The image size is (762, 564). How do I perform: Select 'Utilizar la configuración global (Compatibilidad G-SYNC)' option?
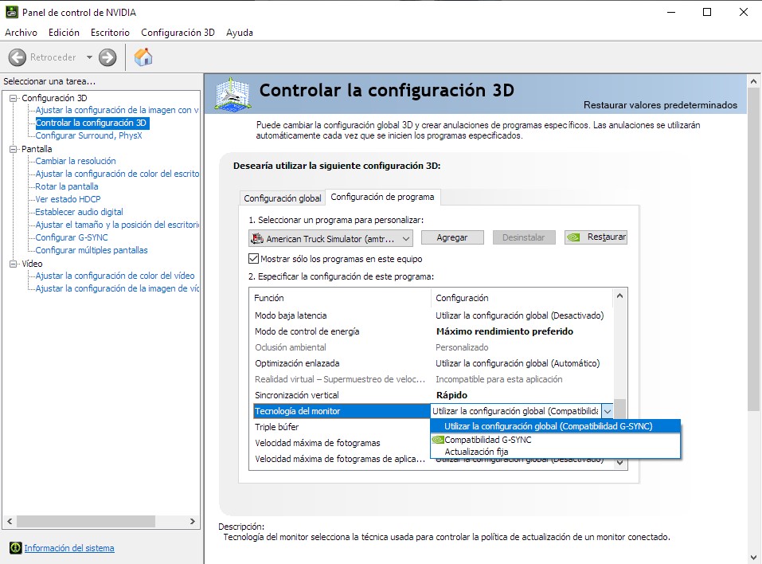555,426
